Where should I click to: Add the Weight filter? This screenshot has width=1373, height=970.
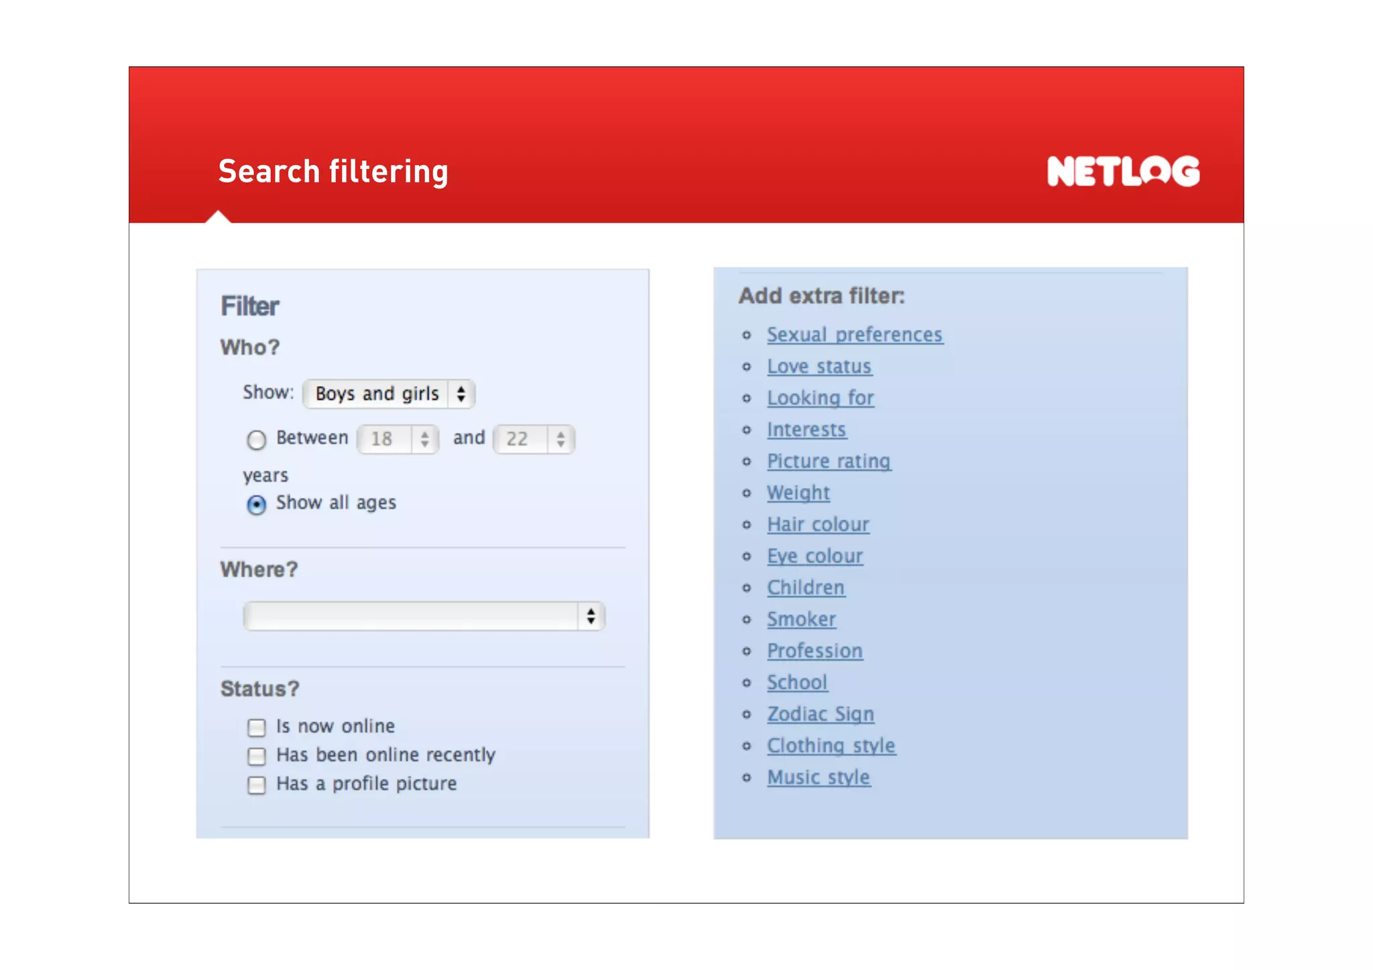798,493
